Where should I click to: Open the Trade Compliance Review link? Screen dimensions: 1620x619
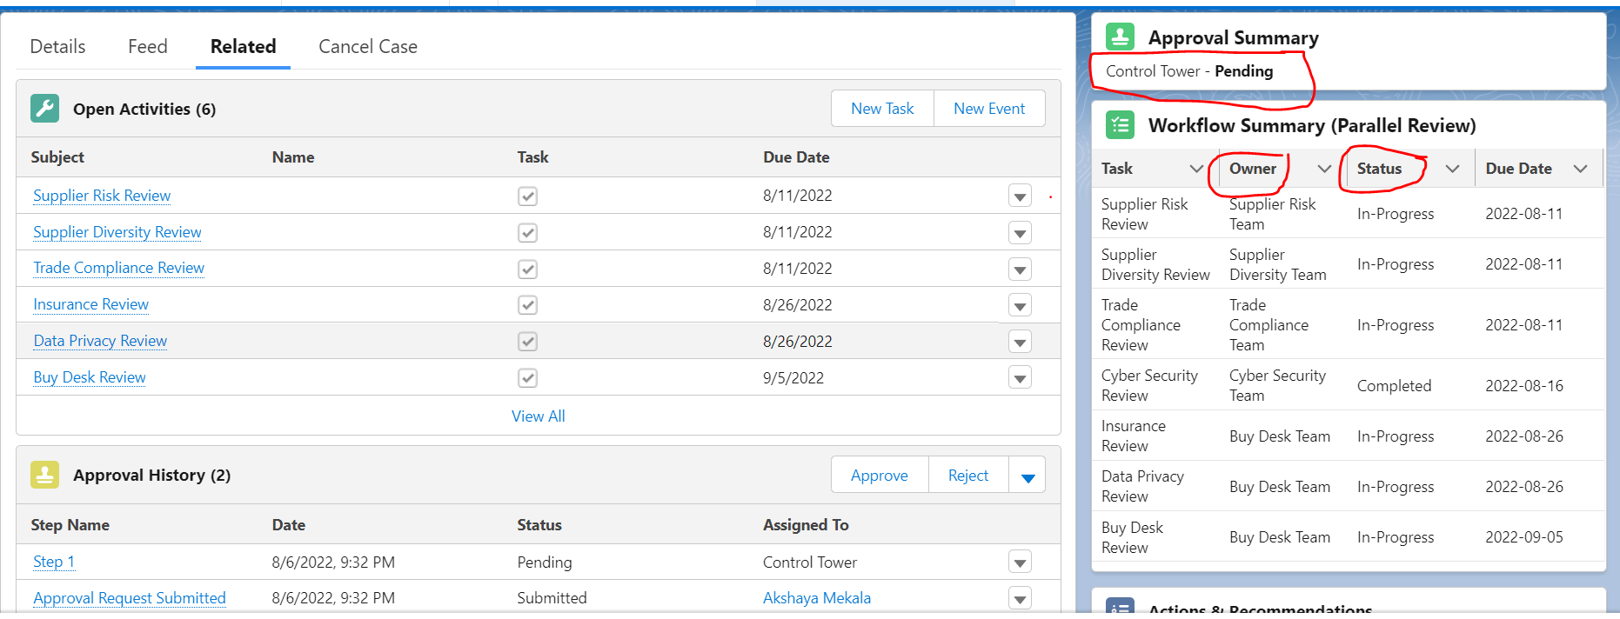(118, 269)
